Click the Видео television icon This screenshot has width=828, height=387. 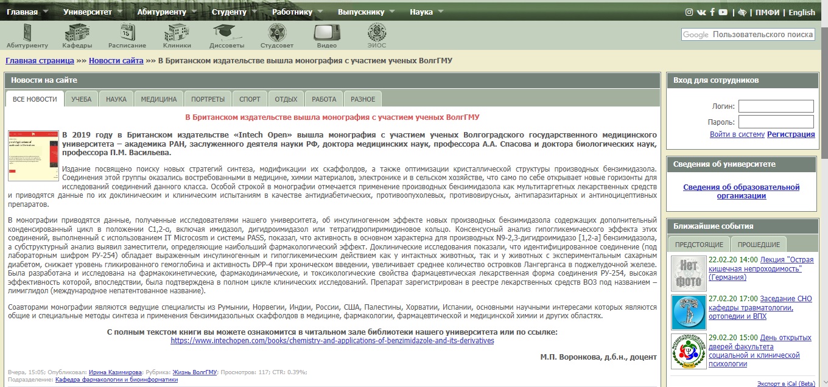pos(326,32)
